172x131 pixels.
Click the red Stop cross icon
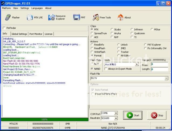(154, 115)
